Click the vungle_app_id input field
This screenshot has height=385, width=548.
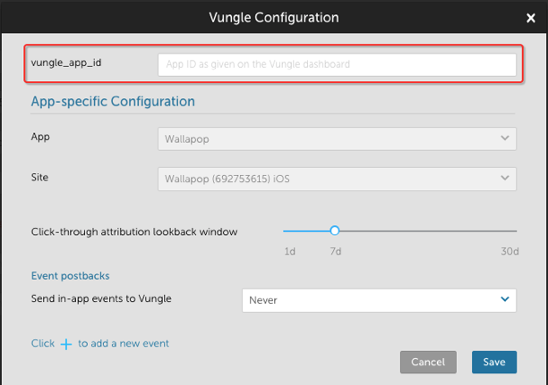click(x=337, y=64)
